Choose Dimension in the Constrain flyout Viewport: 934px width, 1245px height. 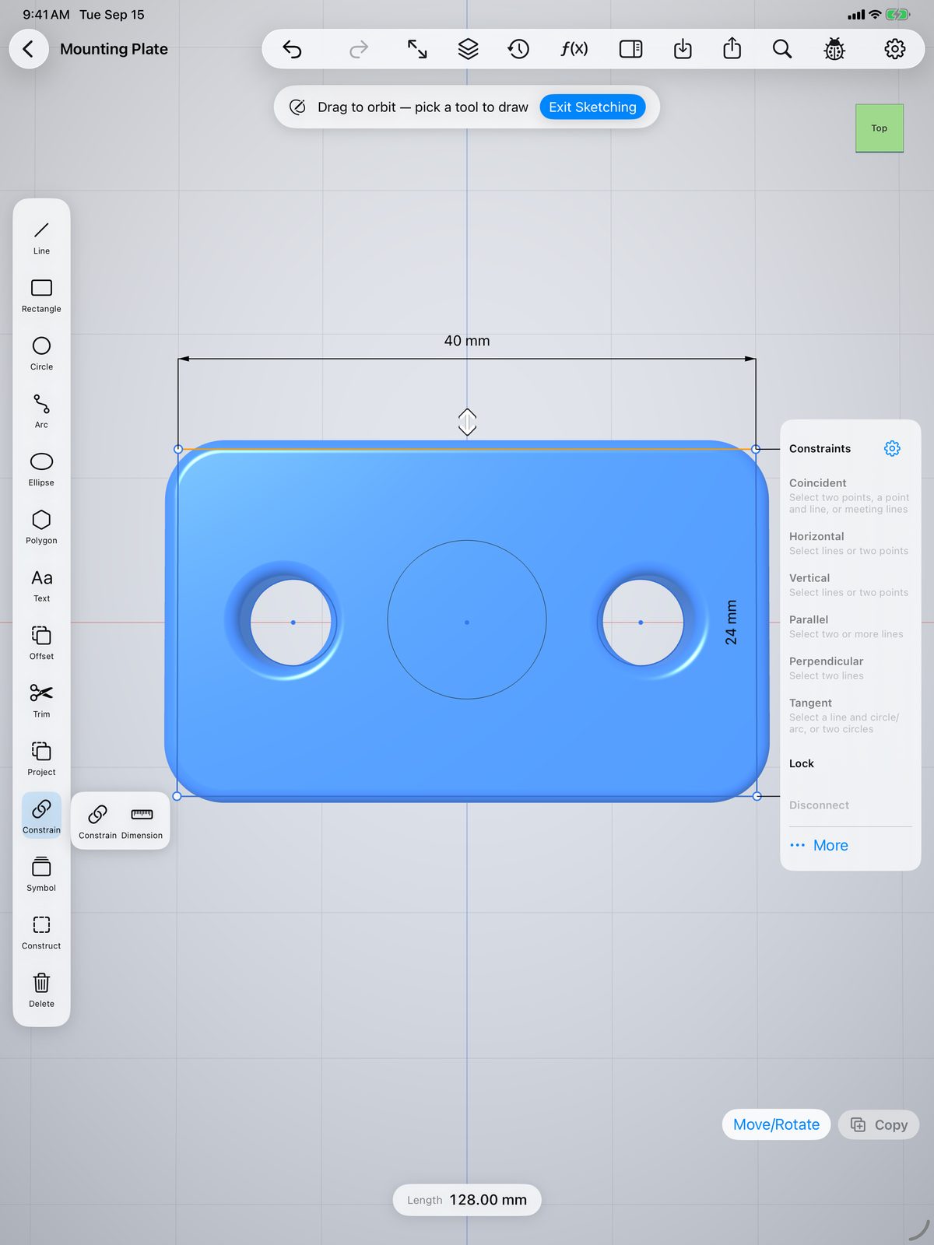click(x=142, y=822)
